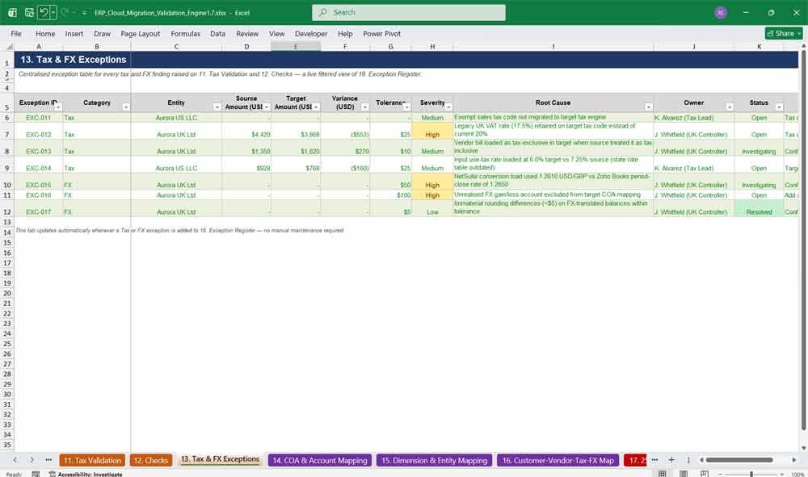Open the Help ribbon tab
This screenshot has width=808, height=477.
click(345, 33)
